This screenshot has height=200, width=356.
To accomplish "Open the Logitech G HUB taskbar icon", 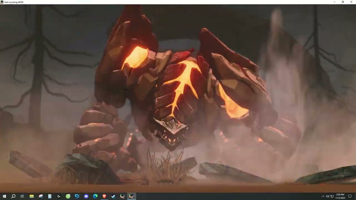I will 59,196.
